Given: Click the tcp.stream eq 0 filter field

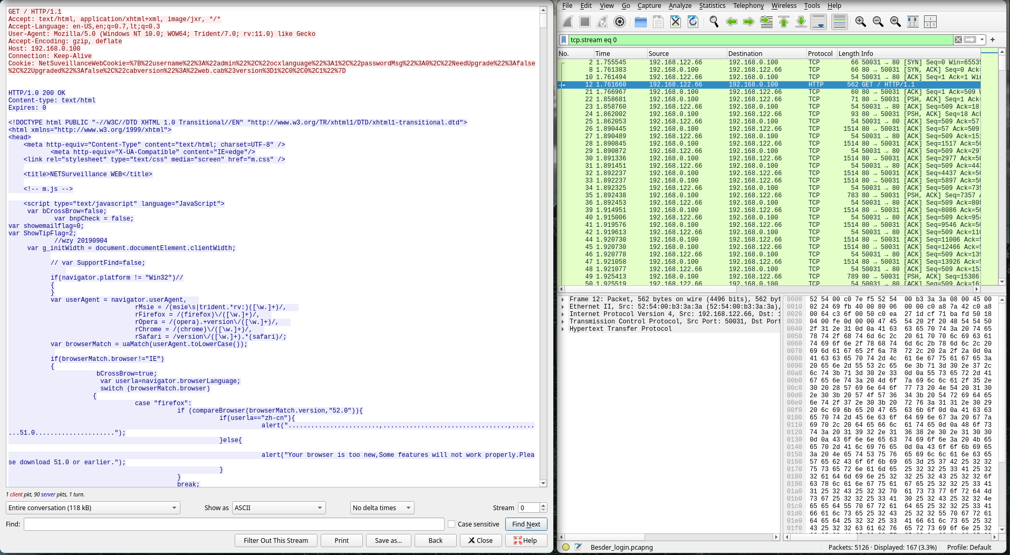Looking at the screenshot, I should [759, 40].
